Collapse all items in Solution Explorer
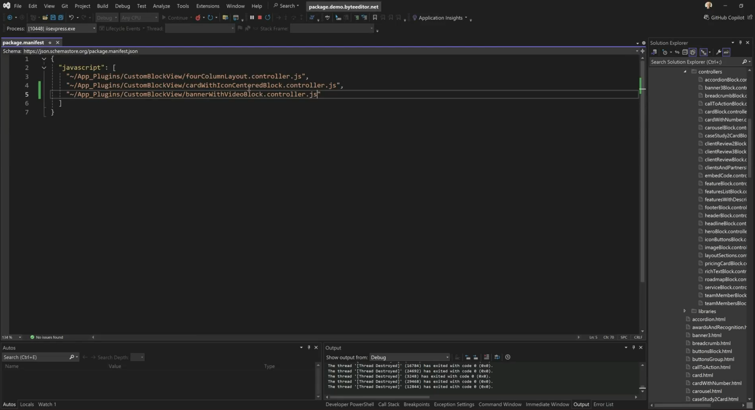755x410 pixels. [x=685, y=52]
